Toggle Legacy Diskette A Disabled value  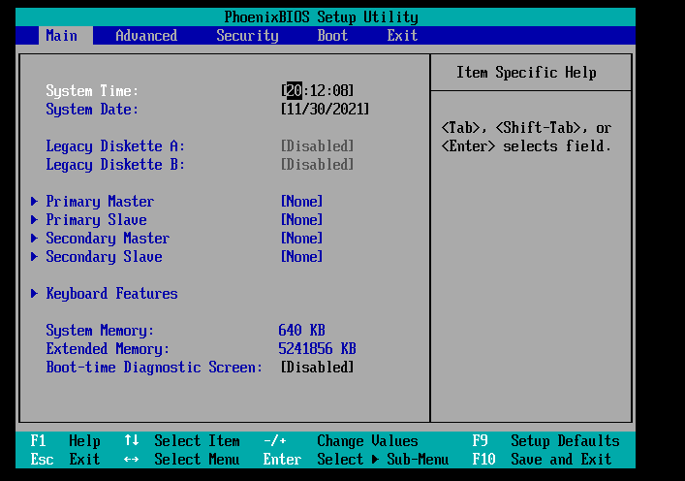coord(317,146)
